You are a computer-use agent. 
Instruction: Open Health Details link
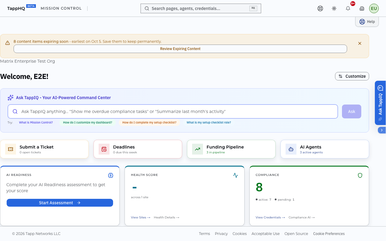coord(166,218)
